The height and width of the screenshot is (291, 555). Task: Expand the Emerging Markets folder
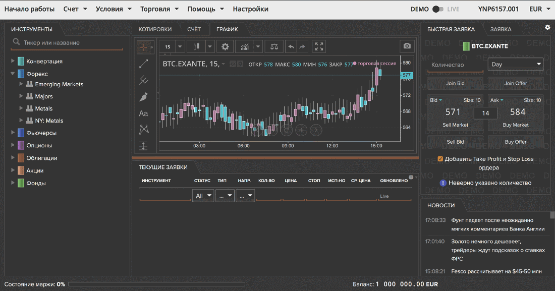(21, 84)
